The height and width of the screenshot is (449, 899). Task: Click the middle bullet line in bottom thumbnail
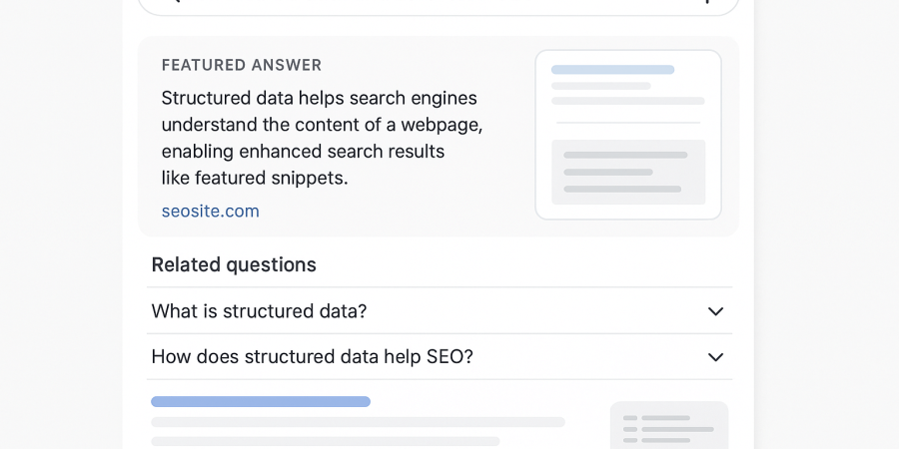click(677, 429)
